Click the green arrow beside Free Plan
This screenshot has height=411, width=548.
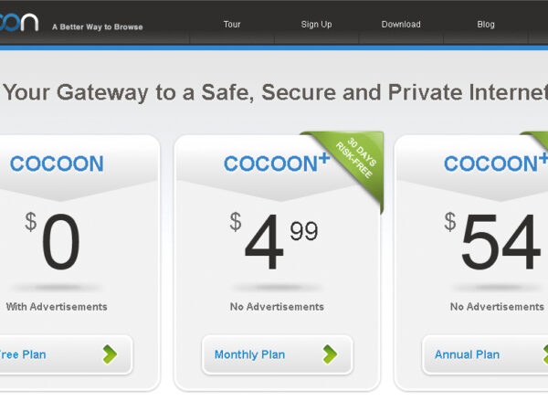(x=110, y=354)
